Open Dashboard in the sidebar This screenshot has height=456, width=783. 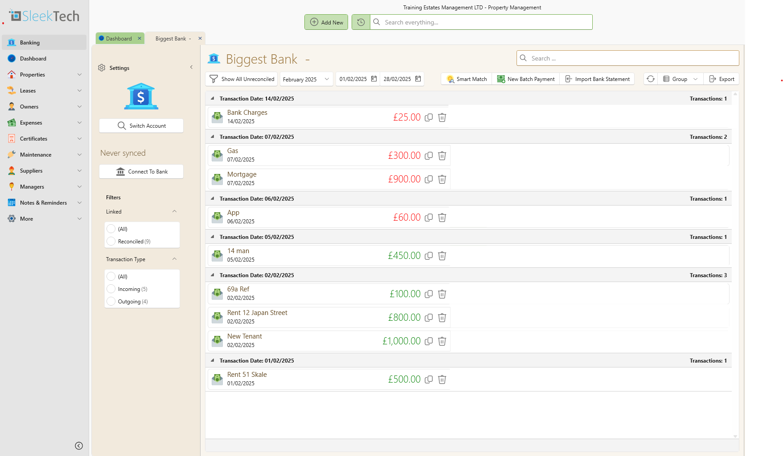45,58
